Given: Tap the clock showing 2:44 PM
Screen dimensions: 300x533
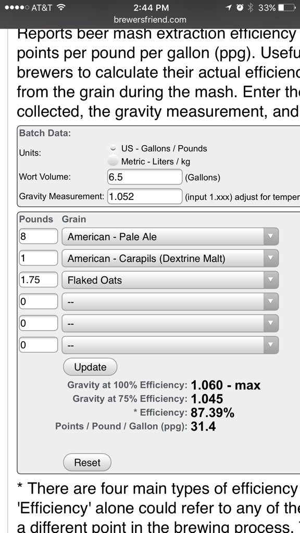Looking at the screenshot, I should (x=150, y=7).
